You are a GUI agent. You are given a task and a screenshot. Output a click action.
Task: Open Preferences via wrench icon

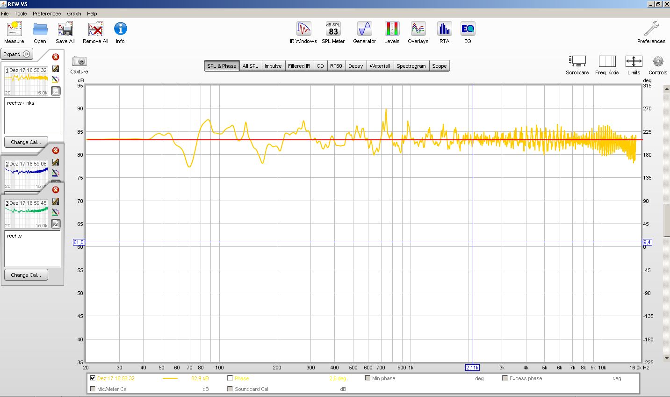[651, 33]
